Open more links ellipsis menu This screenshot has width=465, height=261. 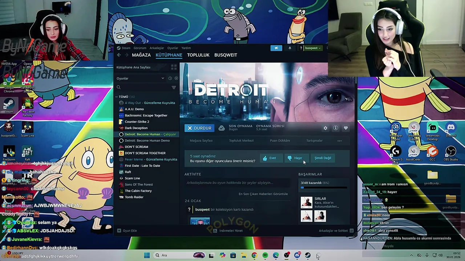click(x=339, y=141)
